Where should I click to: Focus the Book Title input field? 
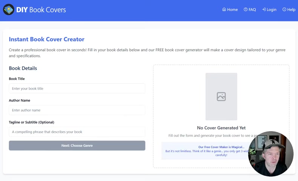[x=77, y=89]
